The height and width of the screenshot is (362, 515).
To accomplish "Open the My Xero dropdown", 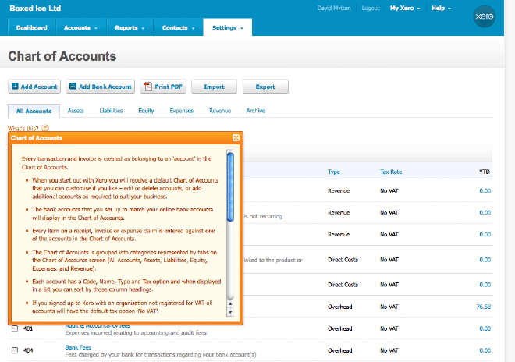I will (x=405, y=9).
